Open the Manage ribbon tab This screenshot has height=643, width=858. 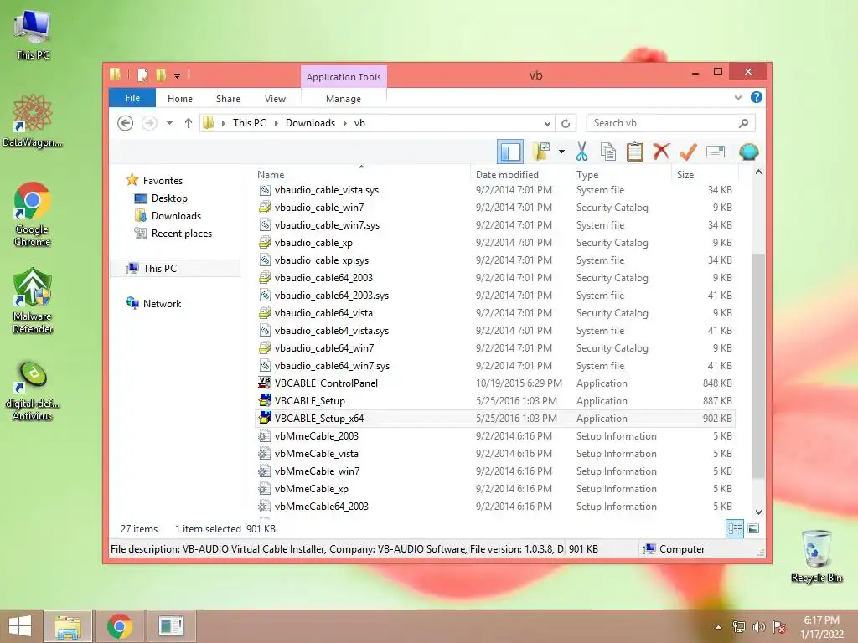(343, 99)
